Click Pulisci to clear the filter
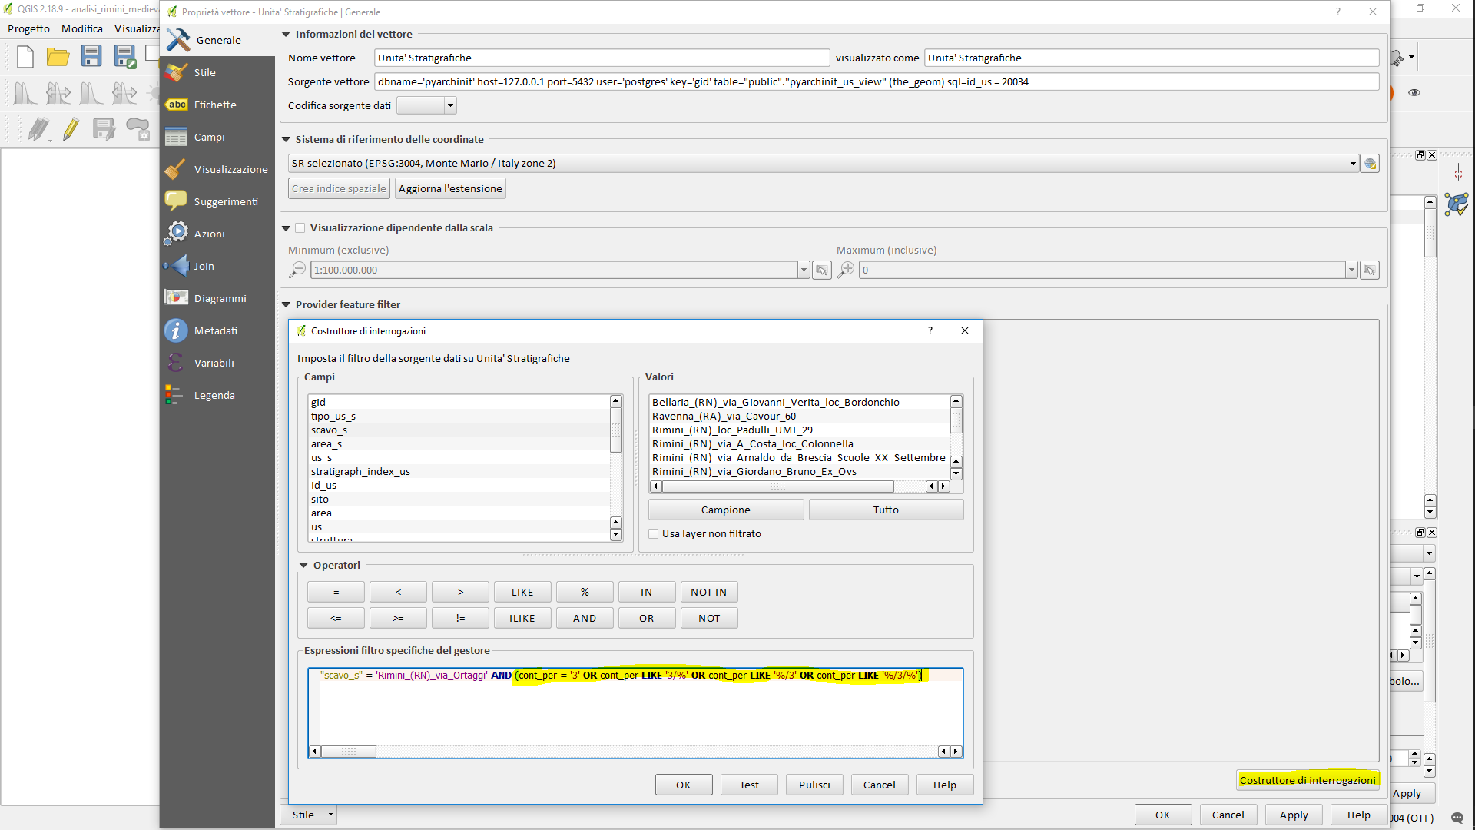Image resolution: width=1475 pixels, height=830 pixels. tap(814, 785)
